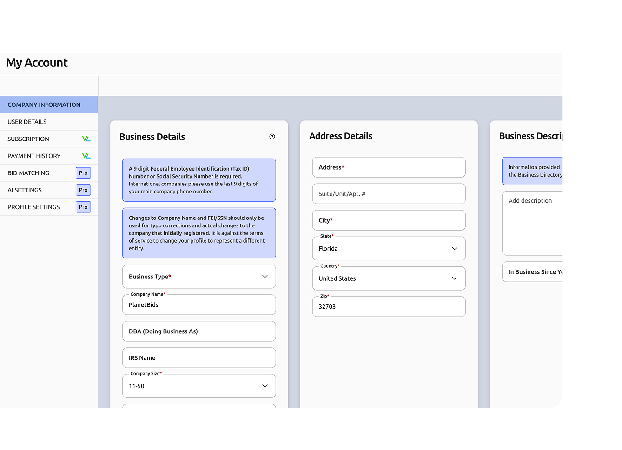Open Bid Matching settings
This screenshot has width=622, height=450.
(49, 173)
